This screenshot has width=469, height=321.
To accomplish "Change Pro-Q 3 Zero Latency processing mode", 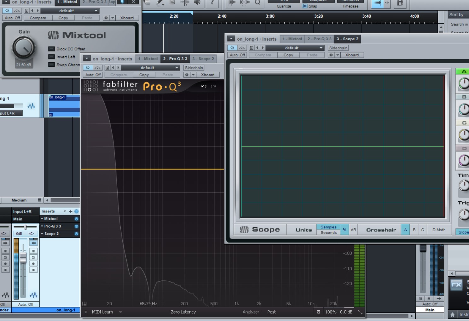I will (x=183, y=312).
